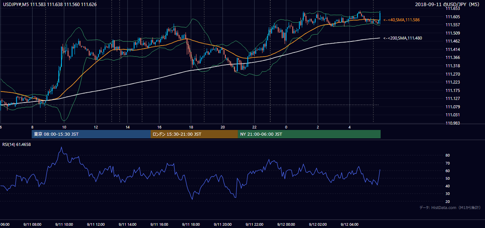Click hour label 10 under price chart
Viewport: 485px width, 228px height.
coord(64,127)
